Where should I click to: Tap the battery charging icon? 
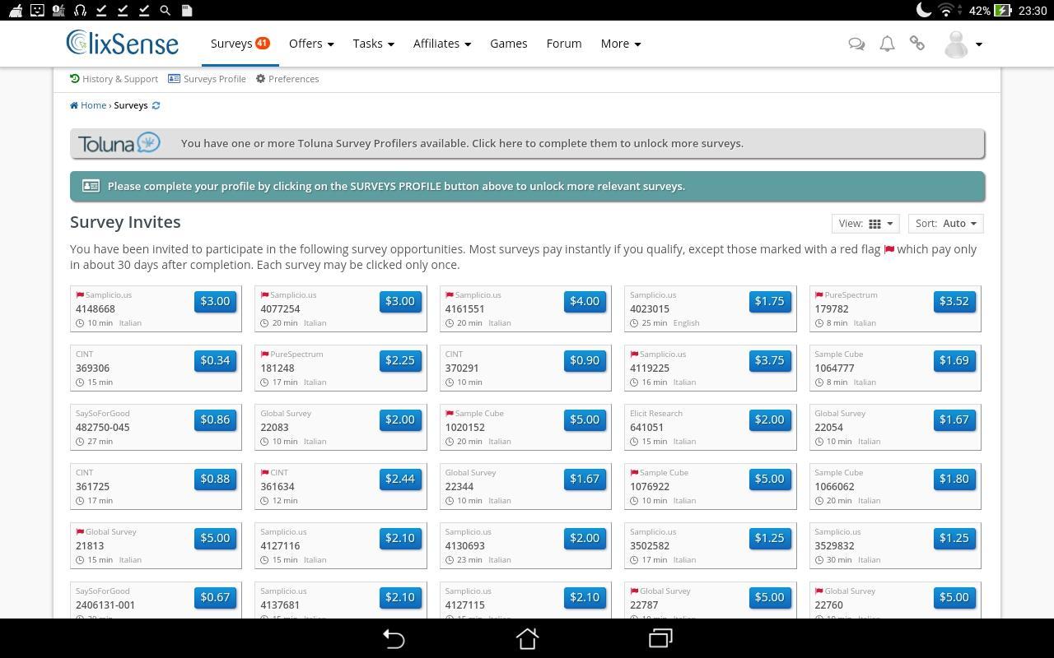pyautogui.click(x=1003, y=11)
